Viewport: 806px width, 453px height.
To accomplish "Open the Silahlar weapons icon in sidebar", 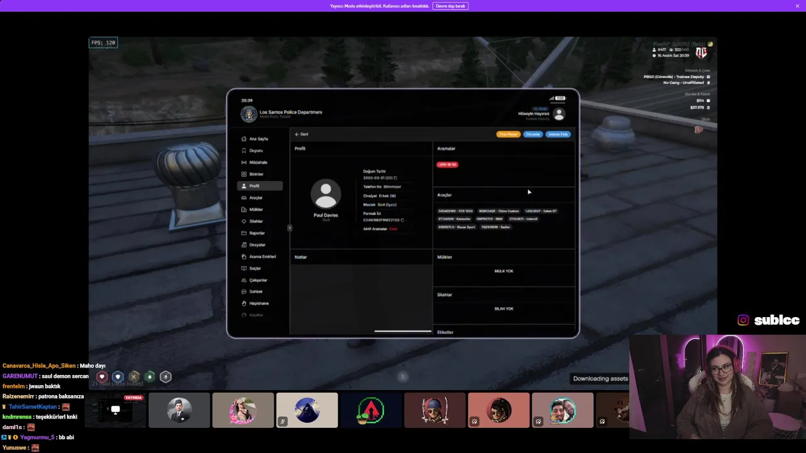I will pyautogui.click(x=244, y=221).
